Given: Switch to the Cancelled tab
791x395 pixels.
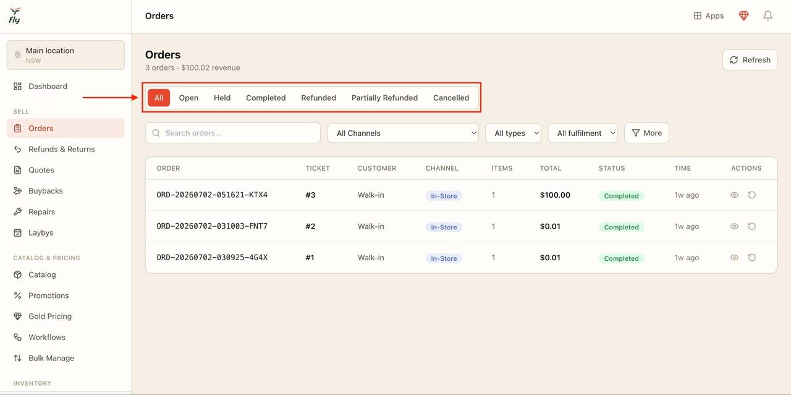Looking at the screenshot, I should [451, 98].
